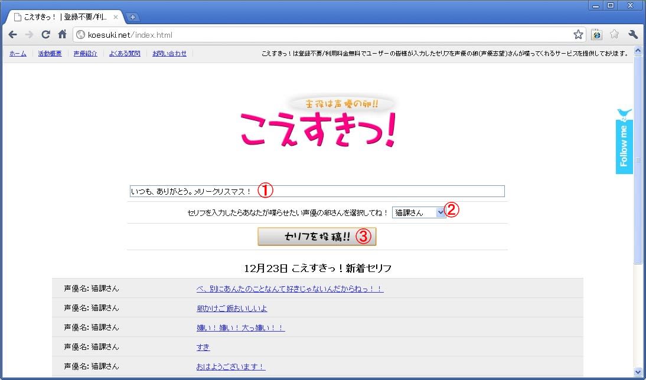Click the IE Tab extension icon
Viewport: 646px width, 380px height.
pyautogui.click(x=596, y=35)
